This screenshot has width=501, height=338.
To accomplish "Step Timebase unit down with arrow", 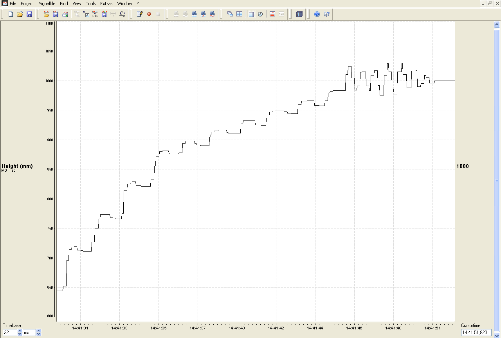I will [x=38, y=334].
